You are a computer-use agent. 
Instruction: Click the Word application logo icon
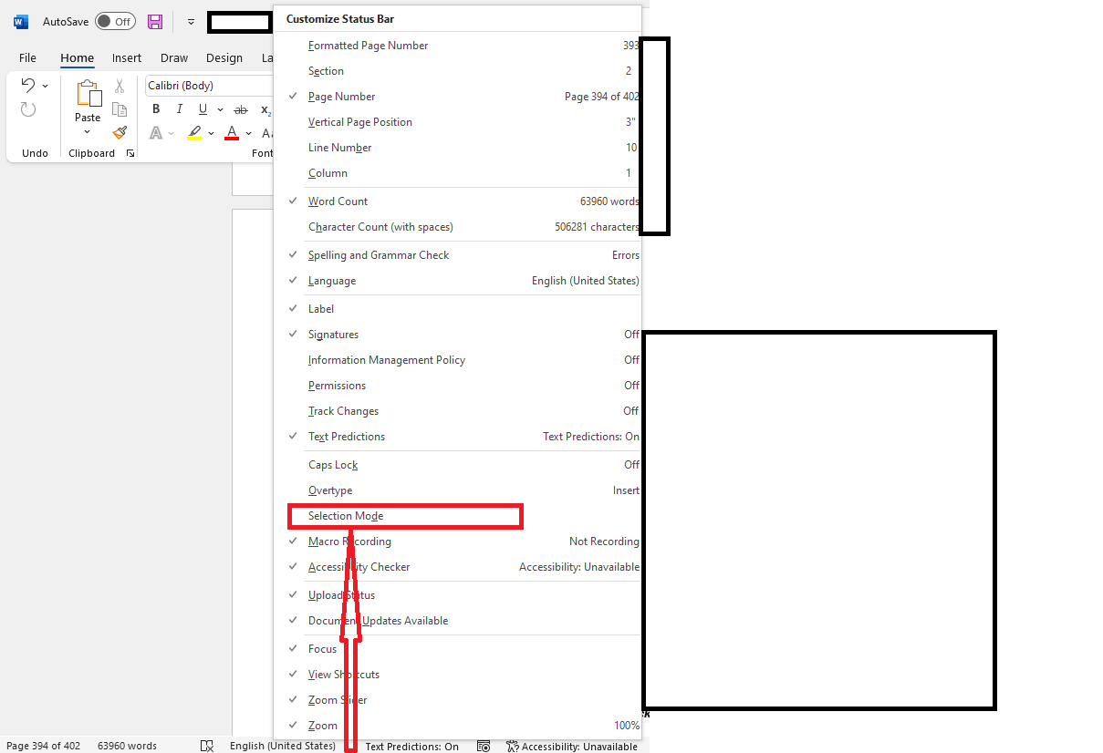(20, 21)
